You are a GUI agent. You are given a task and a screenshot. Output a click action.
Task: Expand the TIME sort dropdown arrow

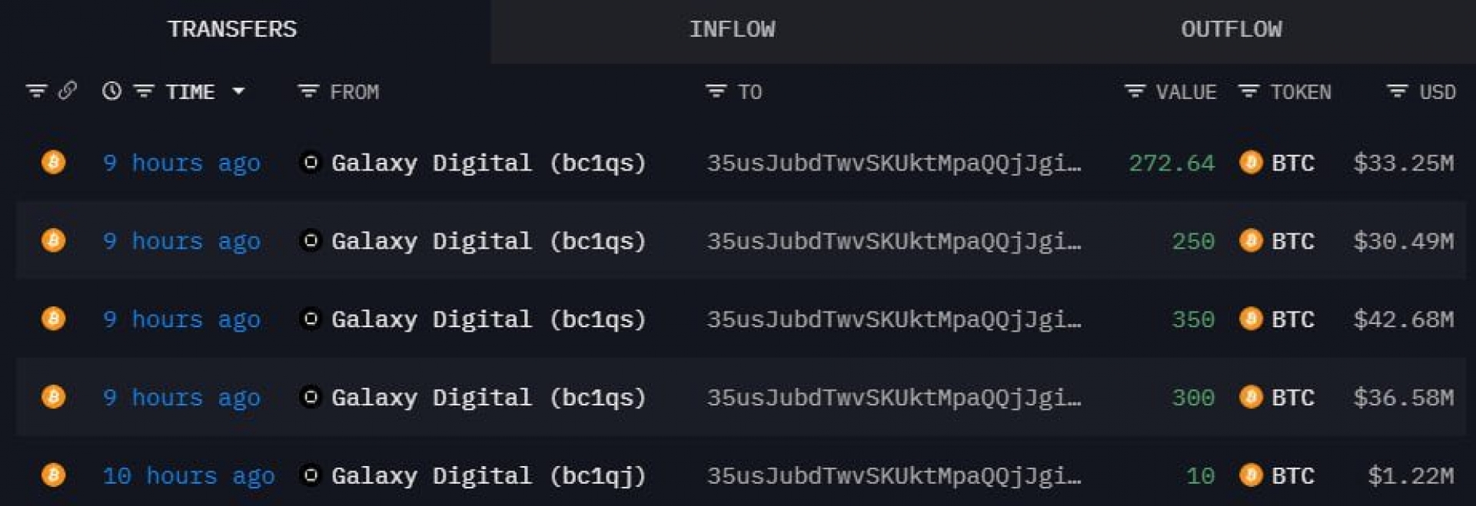238,91
